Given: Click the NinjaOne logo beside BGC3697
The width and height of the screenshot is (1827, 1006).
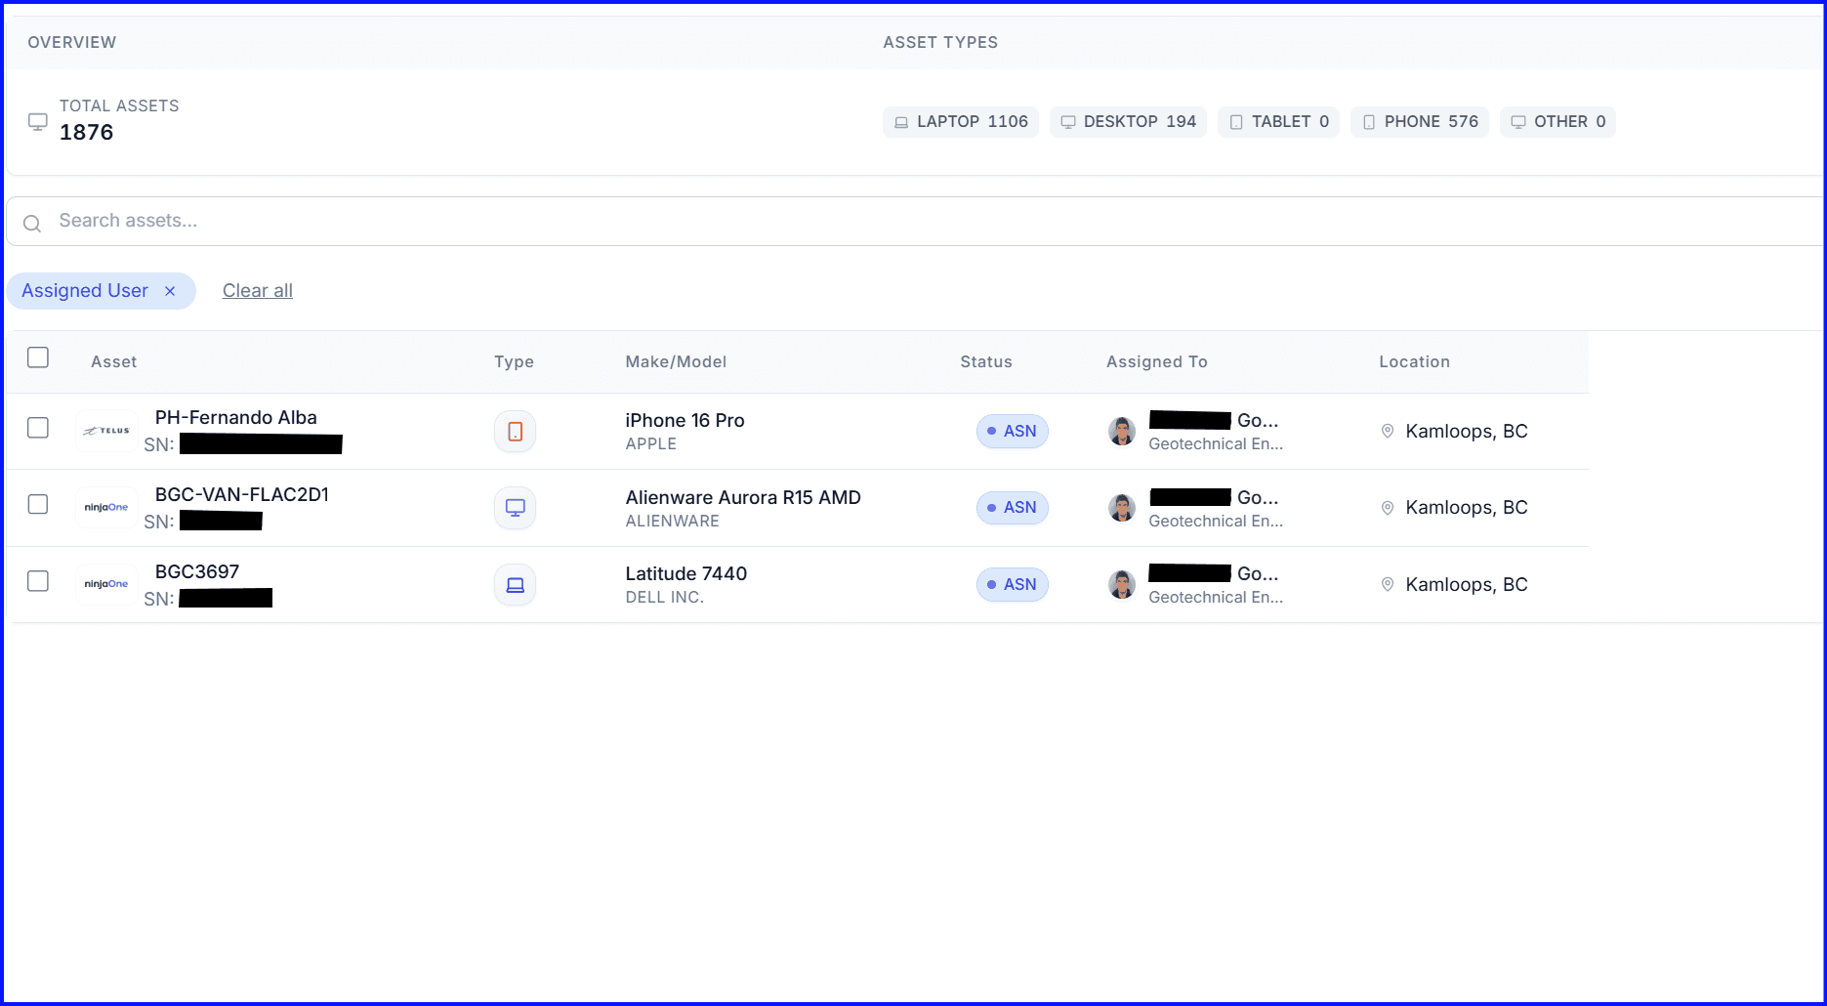Looking at the screenshot, I should [x=106, y=584].
